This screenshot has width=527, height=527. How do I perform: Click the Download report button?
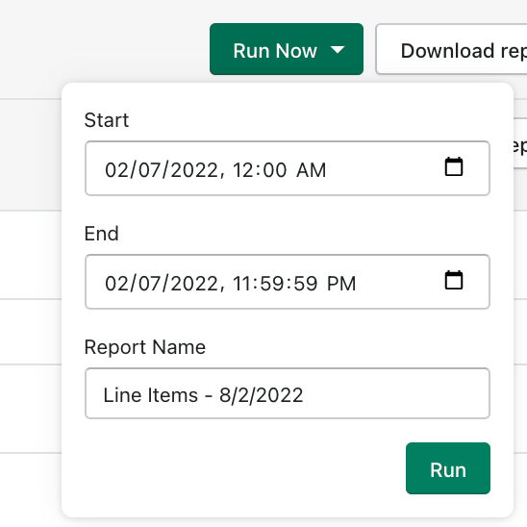tap(451, 49)
